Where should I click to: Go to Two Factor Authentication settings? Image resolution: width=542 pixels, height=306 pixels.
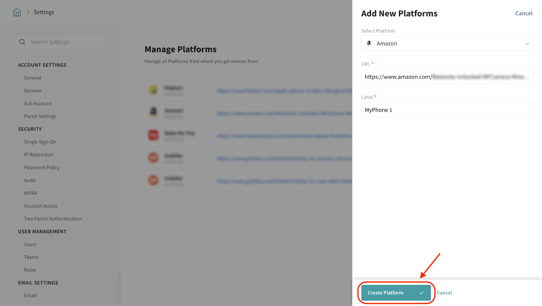53,219
